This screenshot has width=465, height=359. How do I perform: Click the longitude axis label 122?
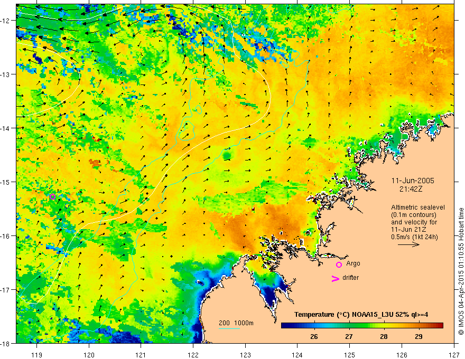point(193,355)
